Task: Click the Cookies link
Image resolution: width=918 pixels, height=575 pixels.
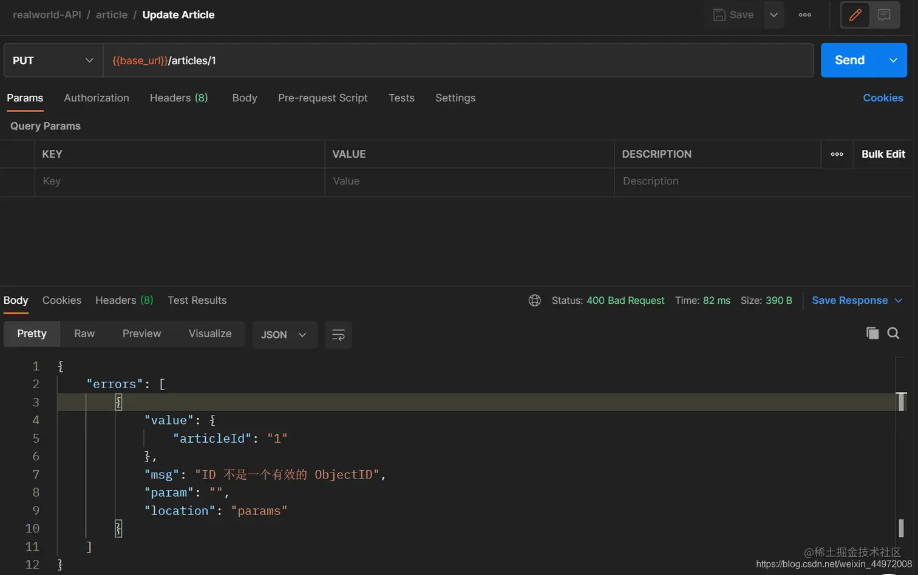Action: 883,98
